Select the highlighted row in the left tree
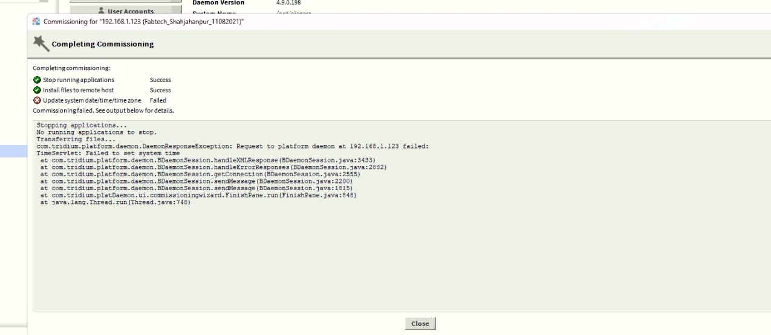The image size is (771, 335). [x=13, y=151]
